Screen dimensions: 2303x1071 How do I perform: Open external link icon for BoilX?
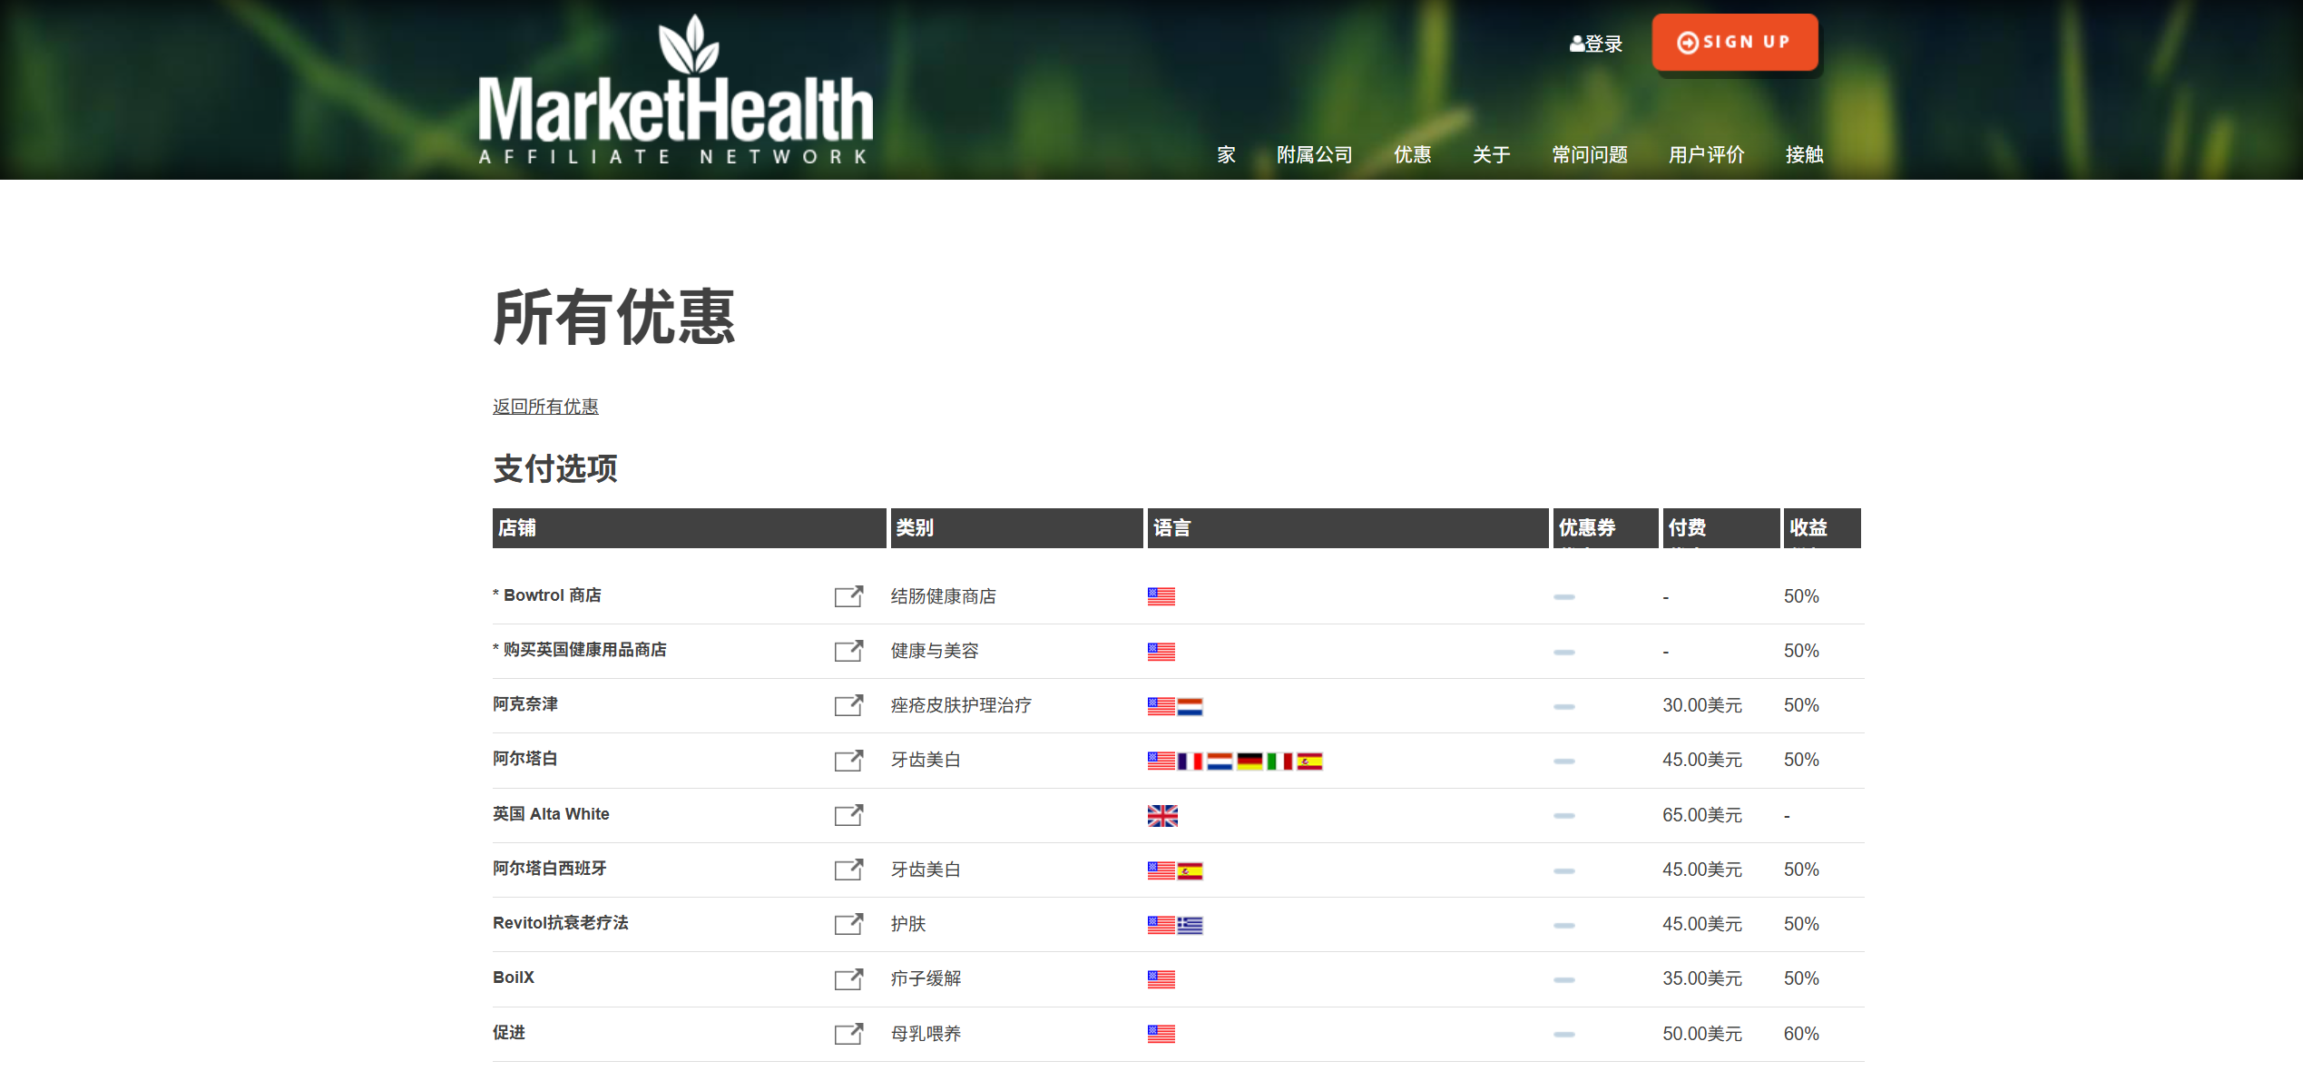click(848, 979)
